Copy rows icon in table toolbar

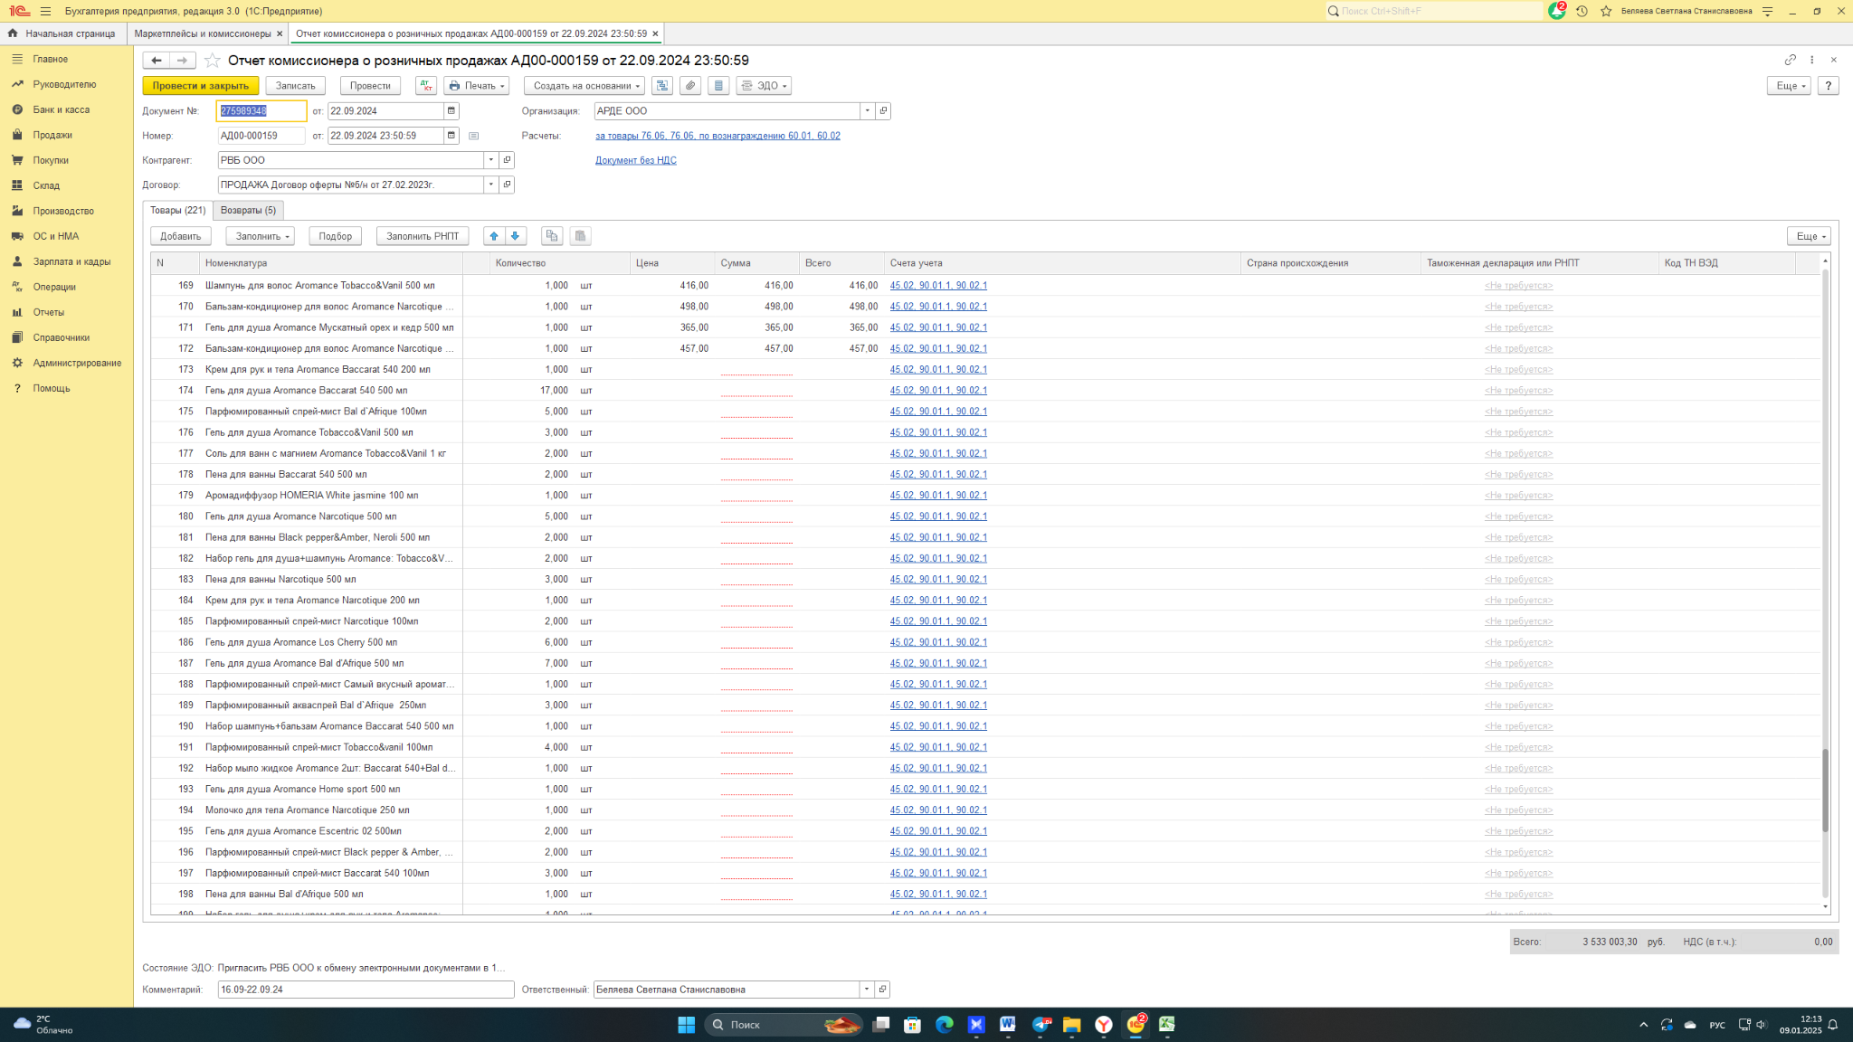[552, 236]
